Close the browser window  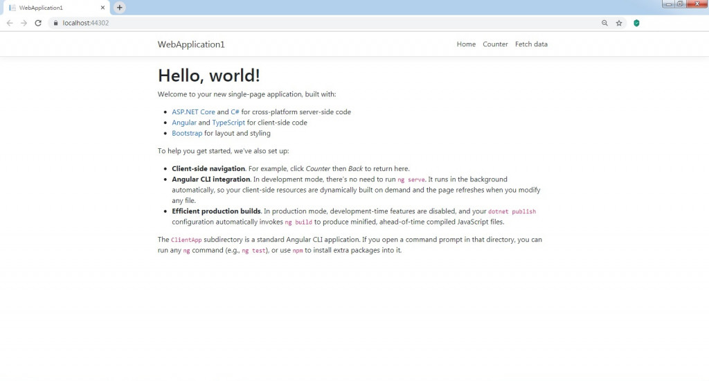(697, 4)
